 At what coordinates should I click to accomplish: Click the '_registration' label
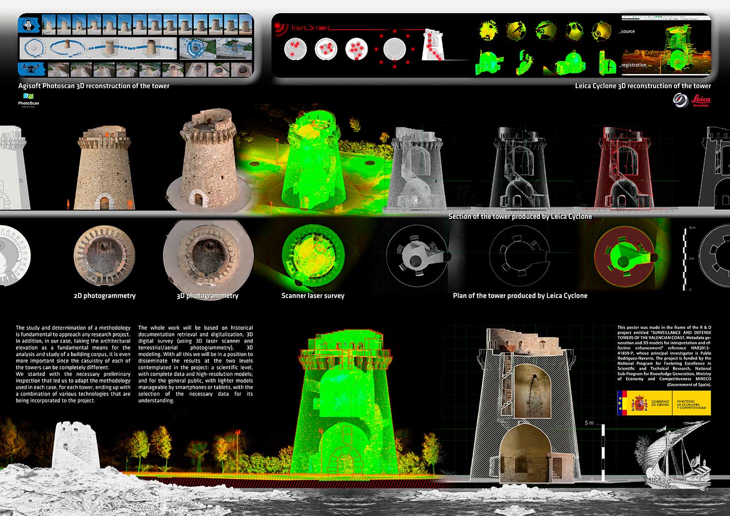[x=634, y=65]
